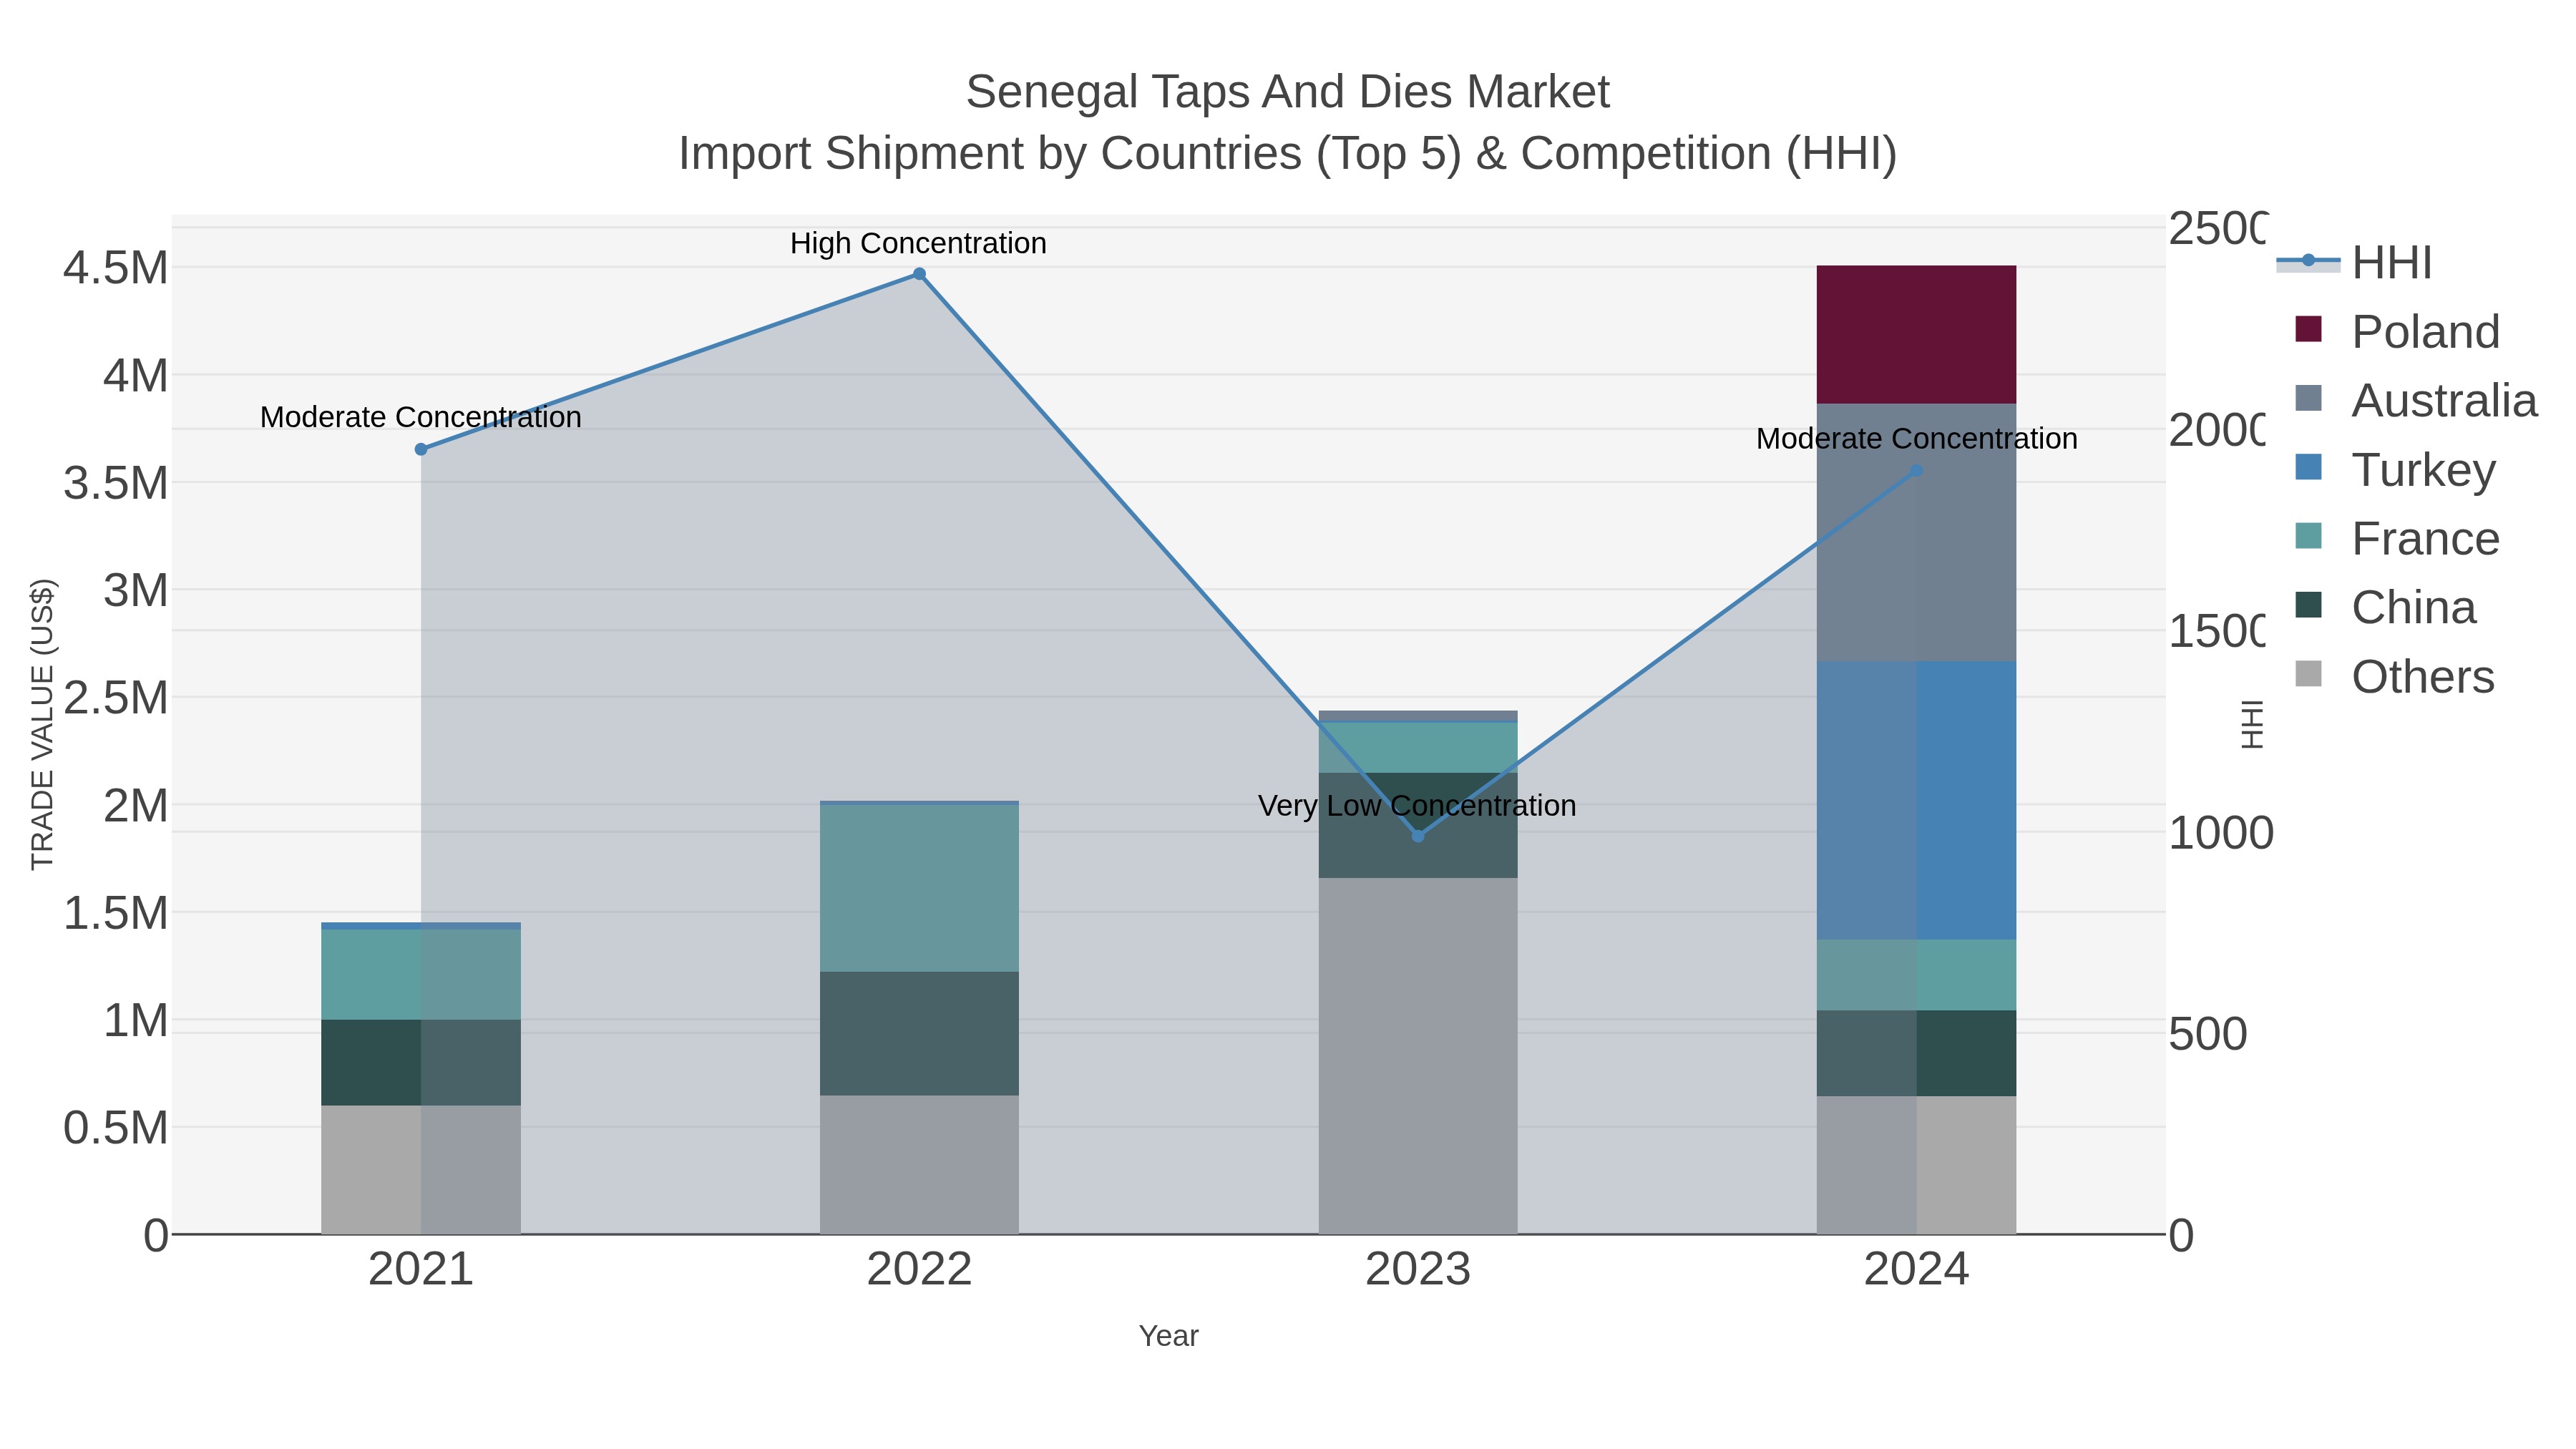
Task: Toggle the Australia legend entry
Action: point(2416,401)
